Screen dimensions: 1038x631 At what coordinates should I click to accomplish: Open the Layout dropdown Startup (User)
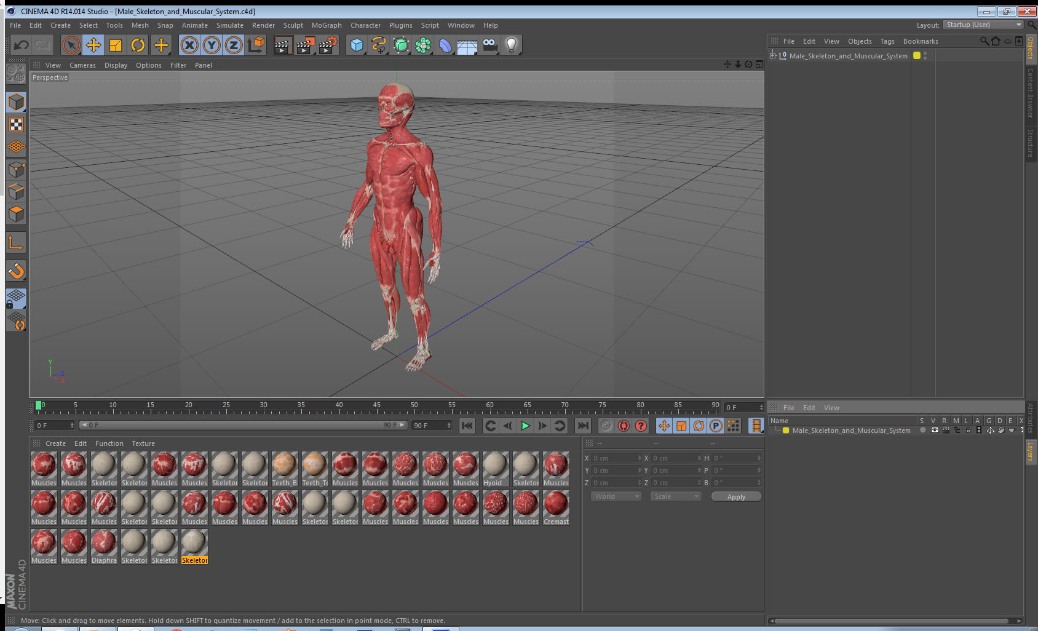pyautogui.click(x=983, y=25)
